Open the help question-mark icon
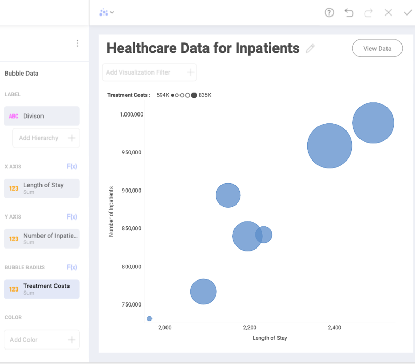 329,12
